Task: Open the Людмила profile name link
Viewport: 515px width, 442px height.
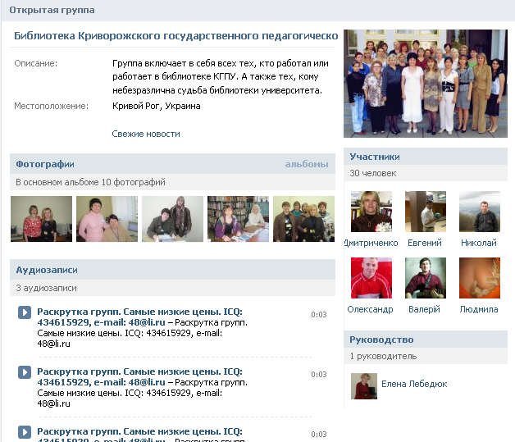Action: pyautogui.click(x=479, y=309)
